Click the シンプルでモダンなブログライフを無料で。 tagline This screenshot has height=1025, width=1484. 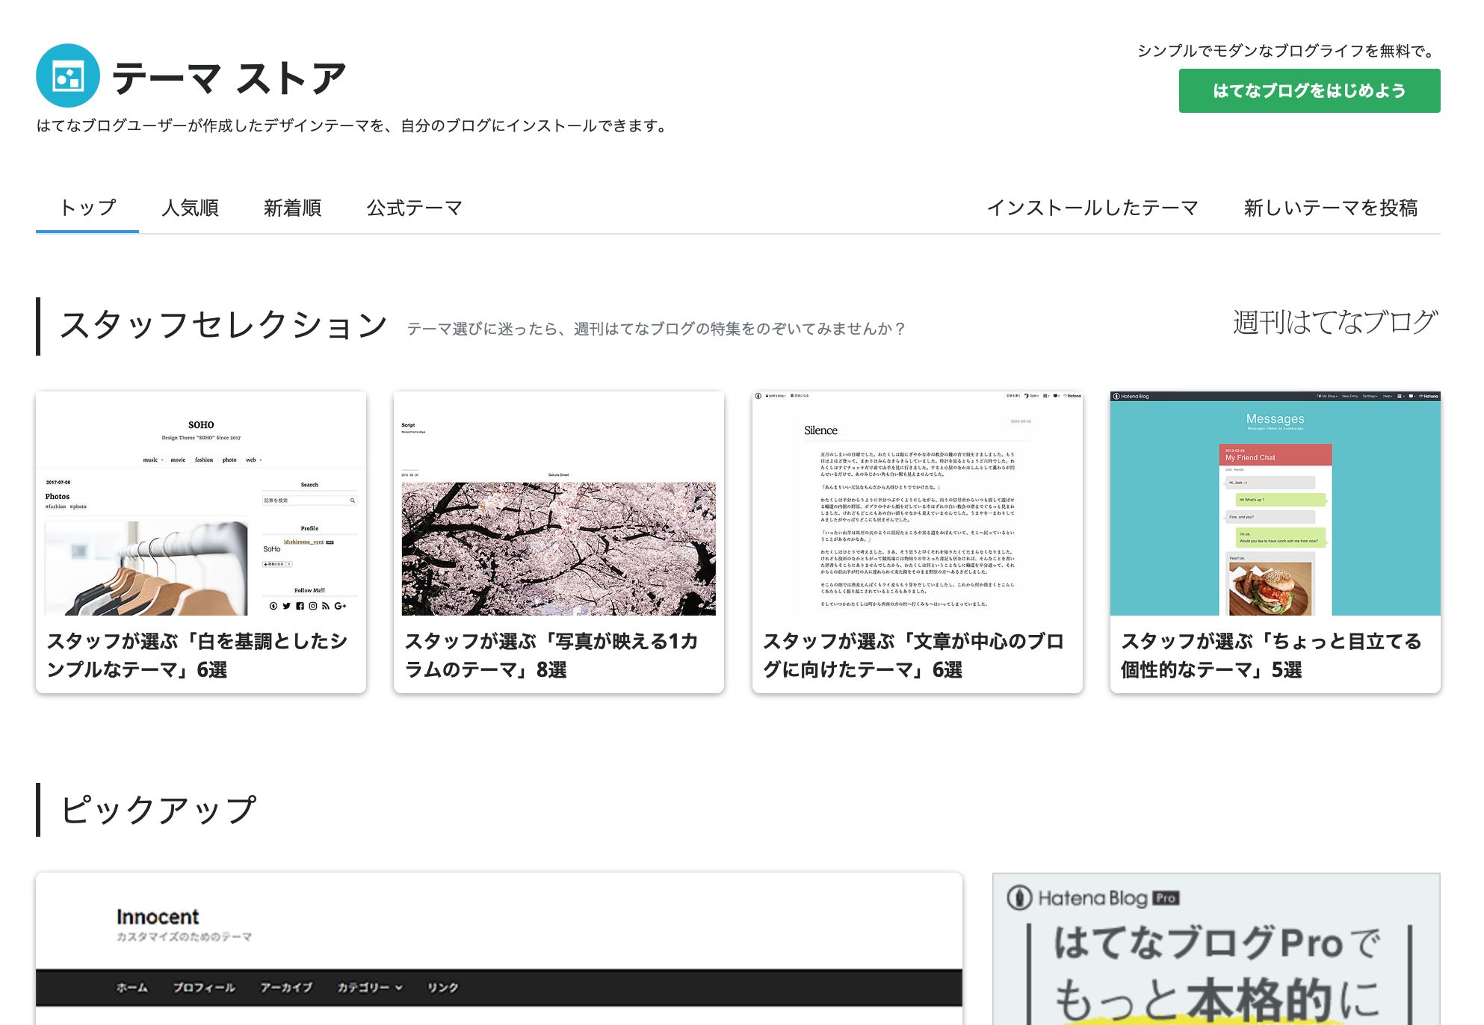(x=1288, y=51)
